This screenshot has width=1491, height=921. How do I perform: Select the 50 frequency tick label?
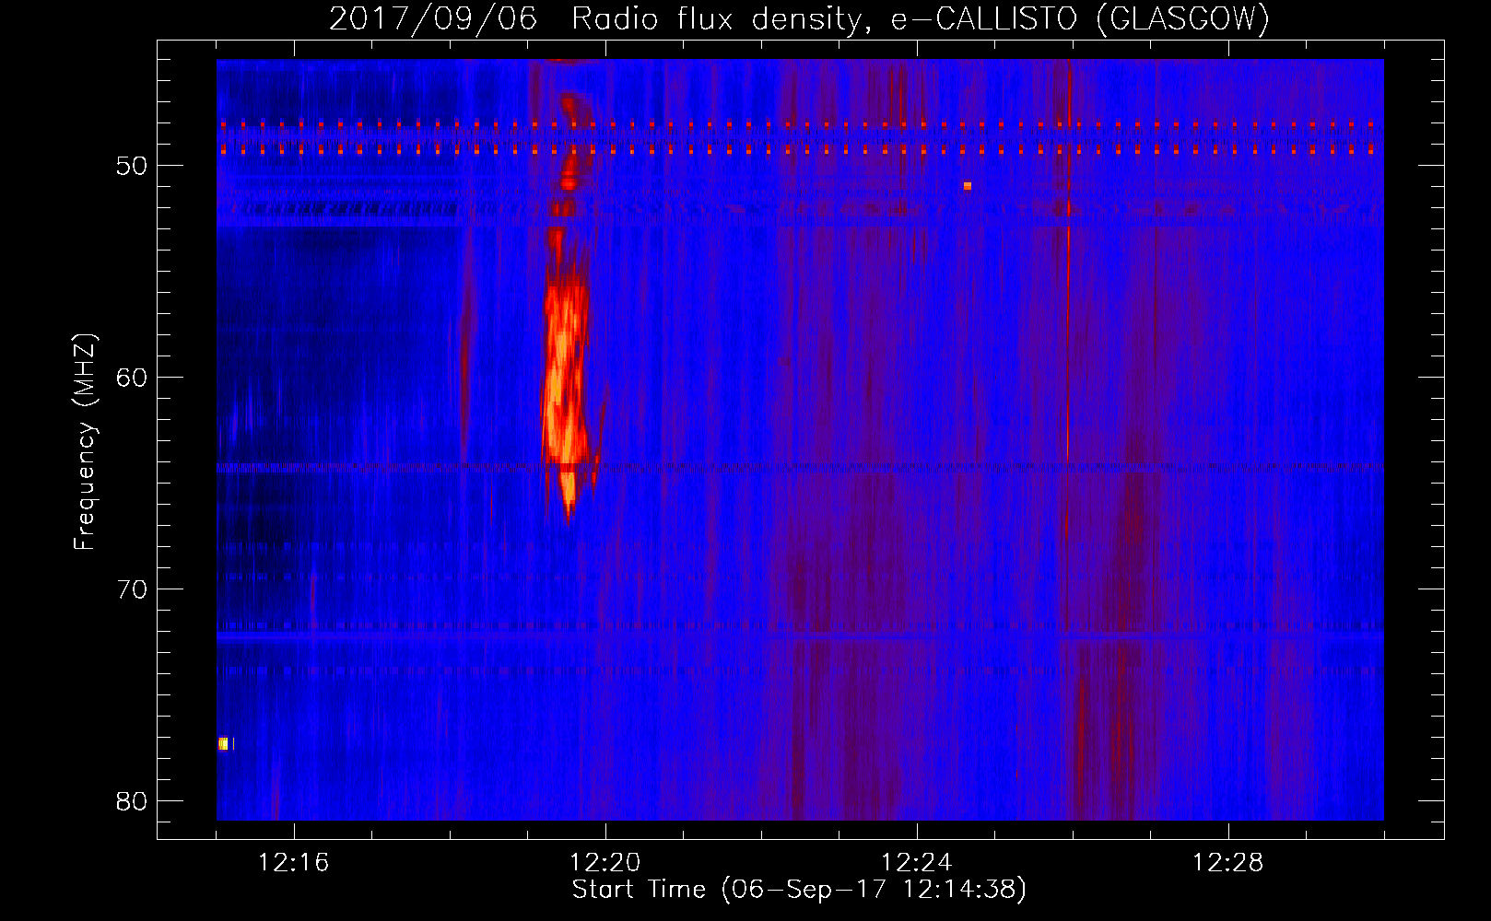pyautogui.click(x=133, y=166)
